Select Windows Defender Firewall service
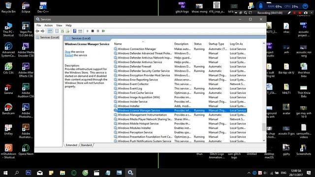The image size is (315, 177). (x=180, y=66)
